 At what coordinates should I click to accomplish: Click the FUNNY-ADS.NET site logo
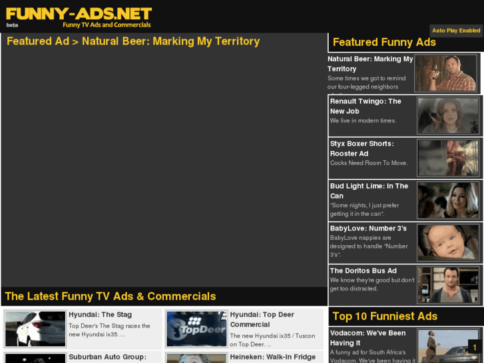(79, 14)
